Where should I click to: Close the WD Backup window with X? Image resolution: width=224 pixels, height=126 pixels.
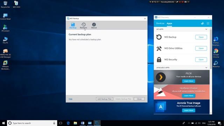(145, 19)
